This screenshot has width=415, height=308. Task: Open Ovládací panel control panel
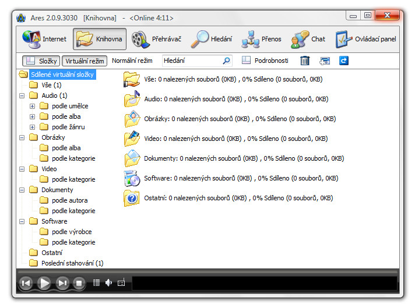(365, 39)
